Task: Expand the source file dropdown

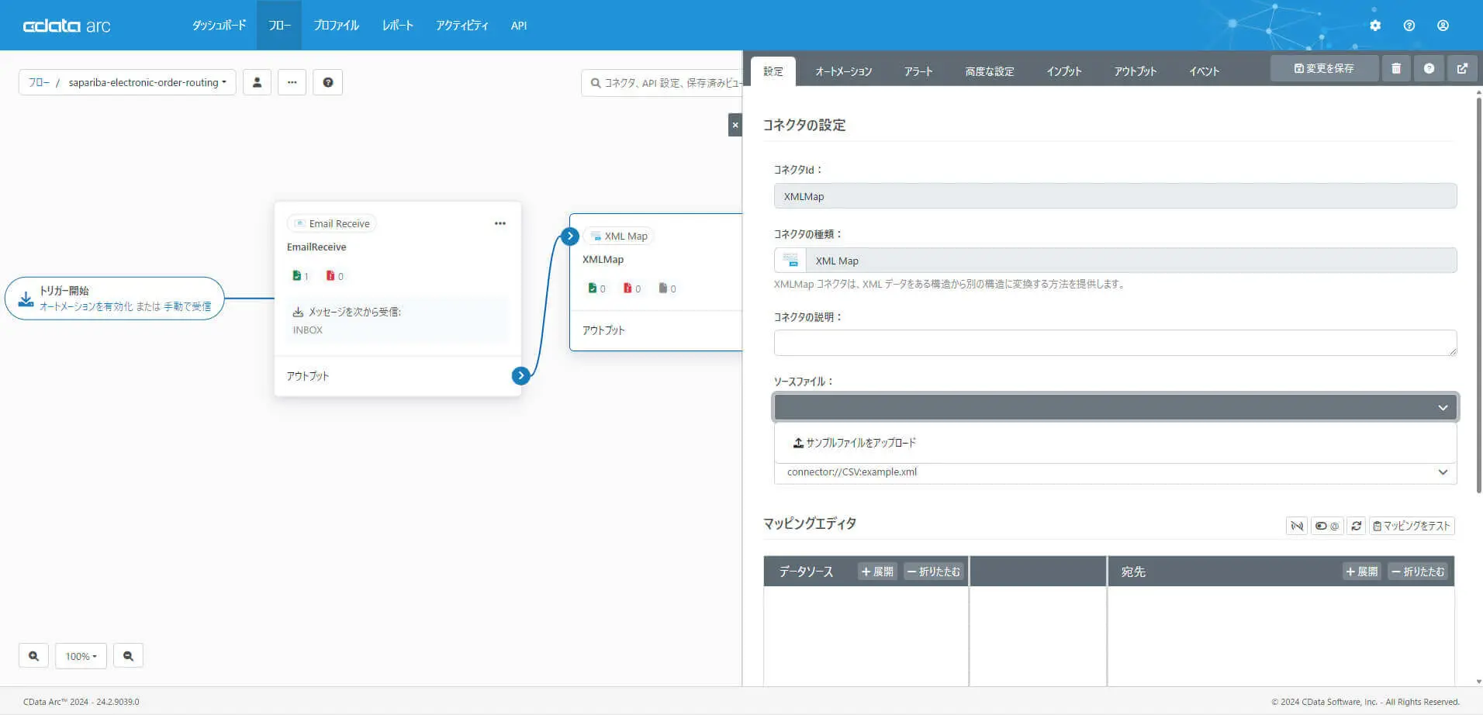Action: click(x=1115, y=407)
